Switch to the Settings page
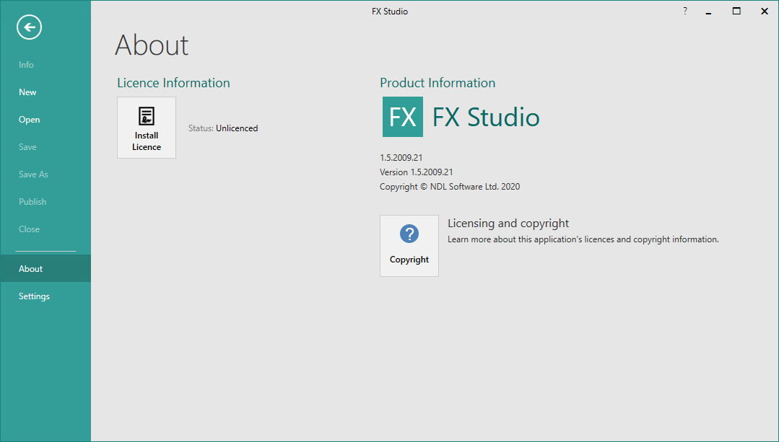The image size is (779, 442). pyautogui.click(x=33, y=296)
